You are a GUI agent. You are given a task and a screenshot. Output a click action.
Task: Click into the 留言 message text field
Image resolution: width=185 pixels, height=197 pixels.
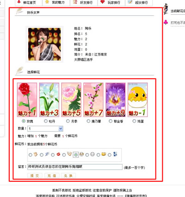(75, 167)
